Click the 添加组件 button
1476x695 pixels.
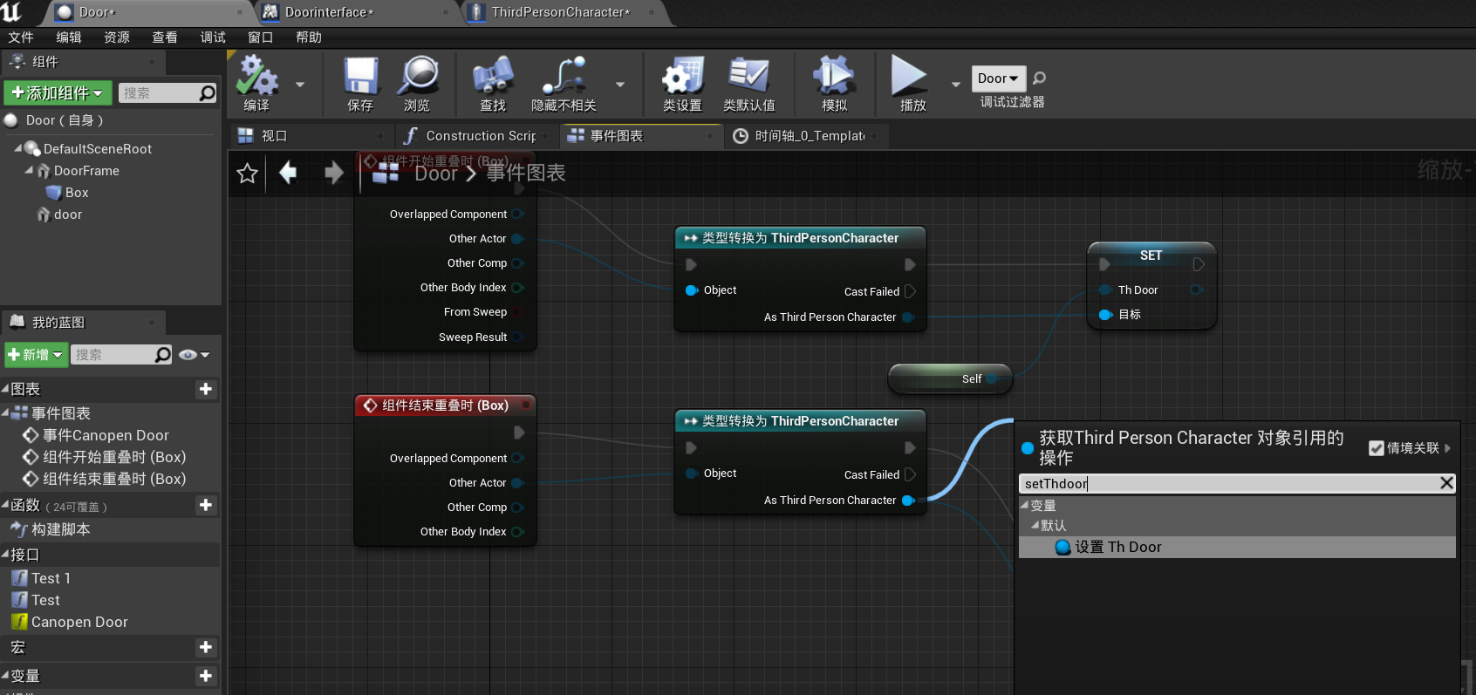click(58, 92)
